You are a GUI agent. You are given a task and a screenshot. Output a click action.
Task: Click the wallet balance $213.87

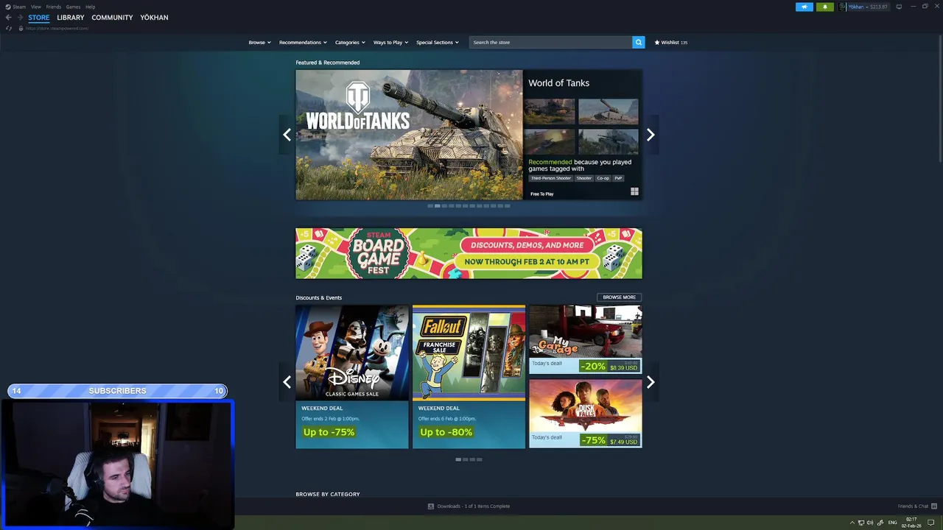pyautogui.click(x=878, y=7)
